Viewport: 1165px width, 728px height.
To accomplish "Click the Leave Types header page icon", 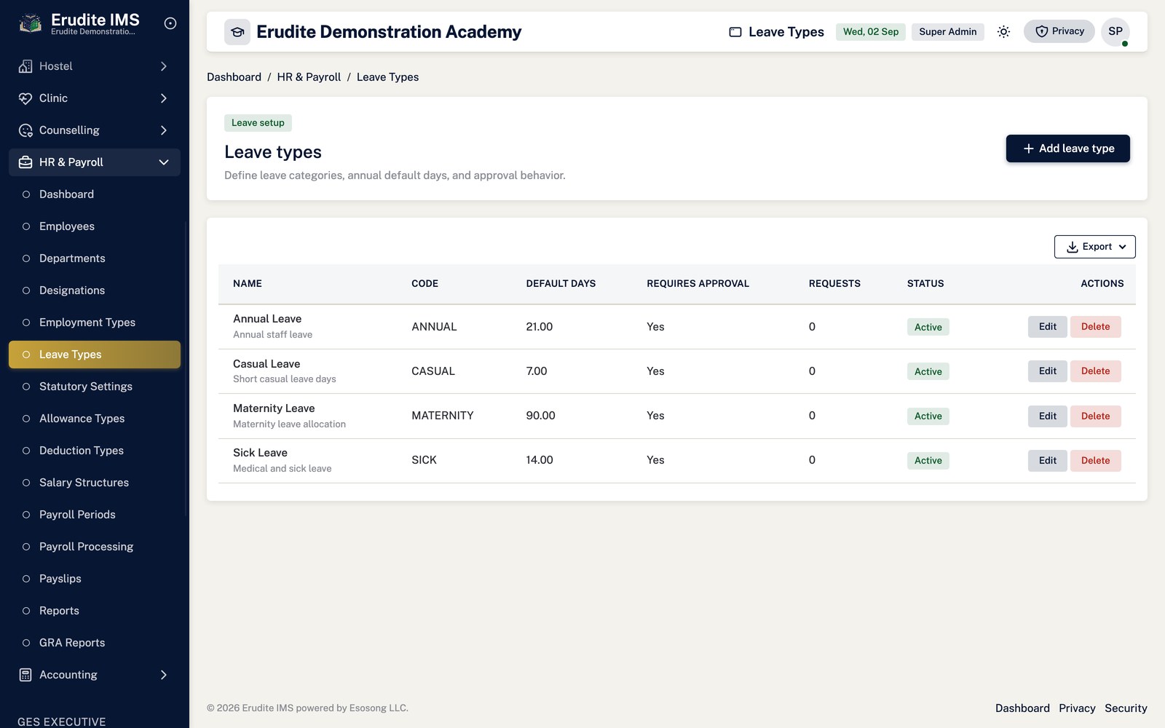I will click(735, 32).
